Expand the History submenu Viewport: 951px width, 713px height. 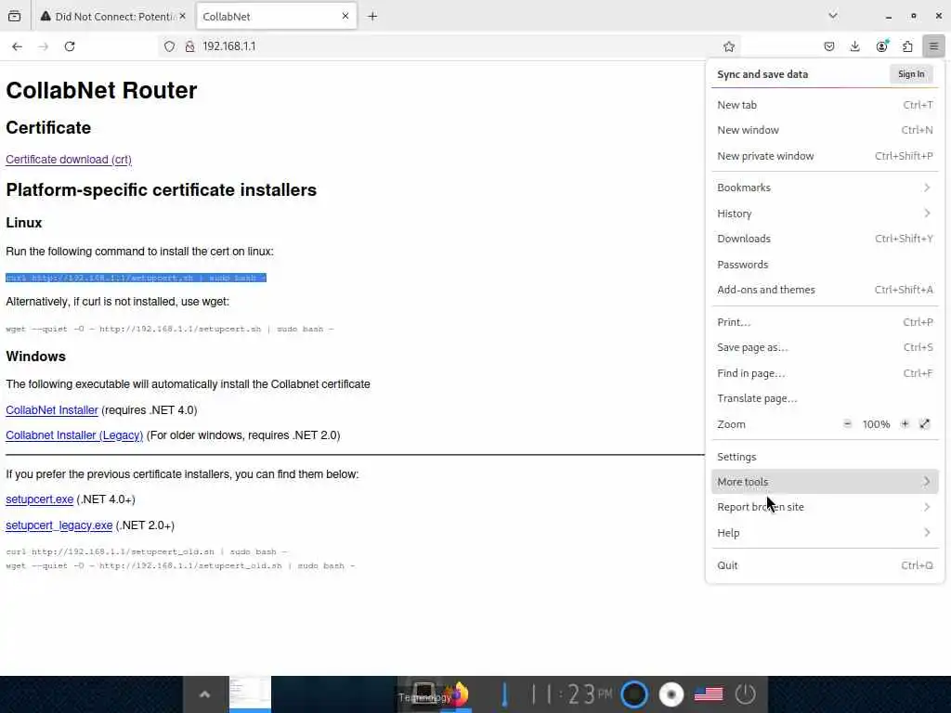tap(825, 214)
